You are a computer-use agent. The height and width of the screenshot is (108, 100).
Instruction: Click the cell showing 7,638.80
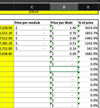click(x=7, y=54)
